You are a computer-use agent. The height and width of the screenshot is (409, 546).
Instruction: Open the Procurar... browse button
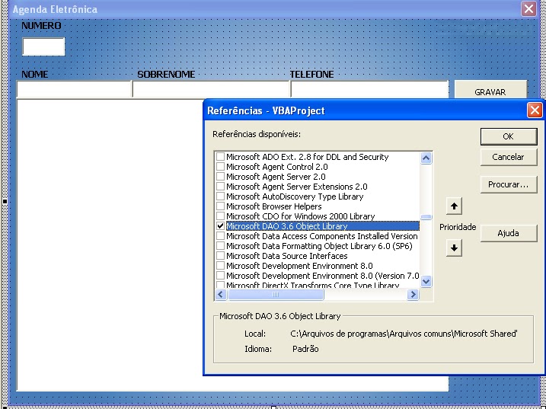pyautogui.click(x=509, y=184)
